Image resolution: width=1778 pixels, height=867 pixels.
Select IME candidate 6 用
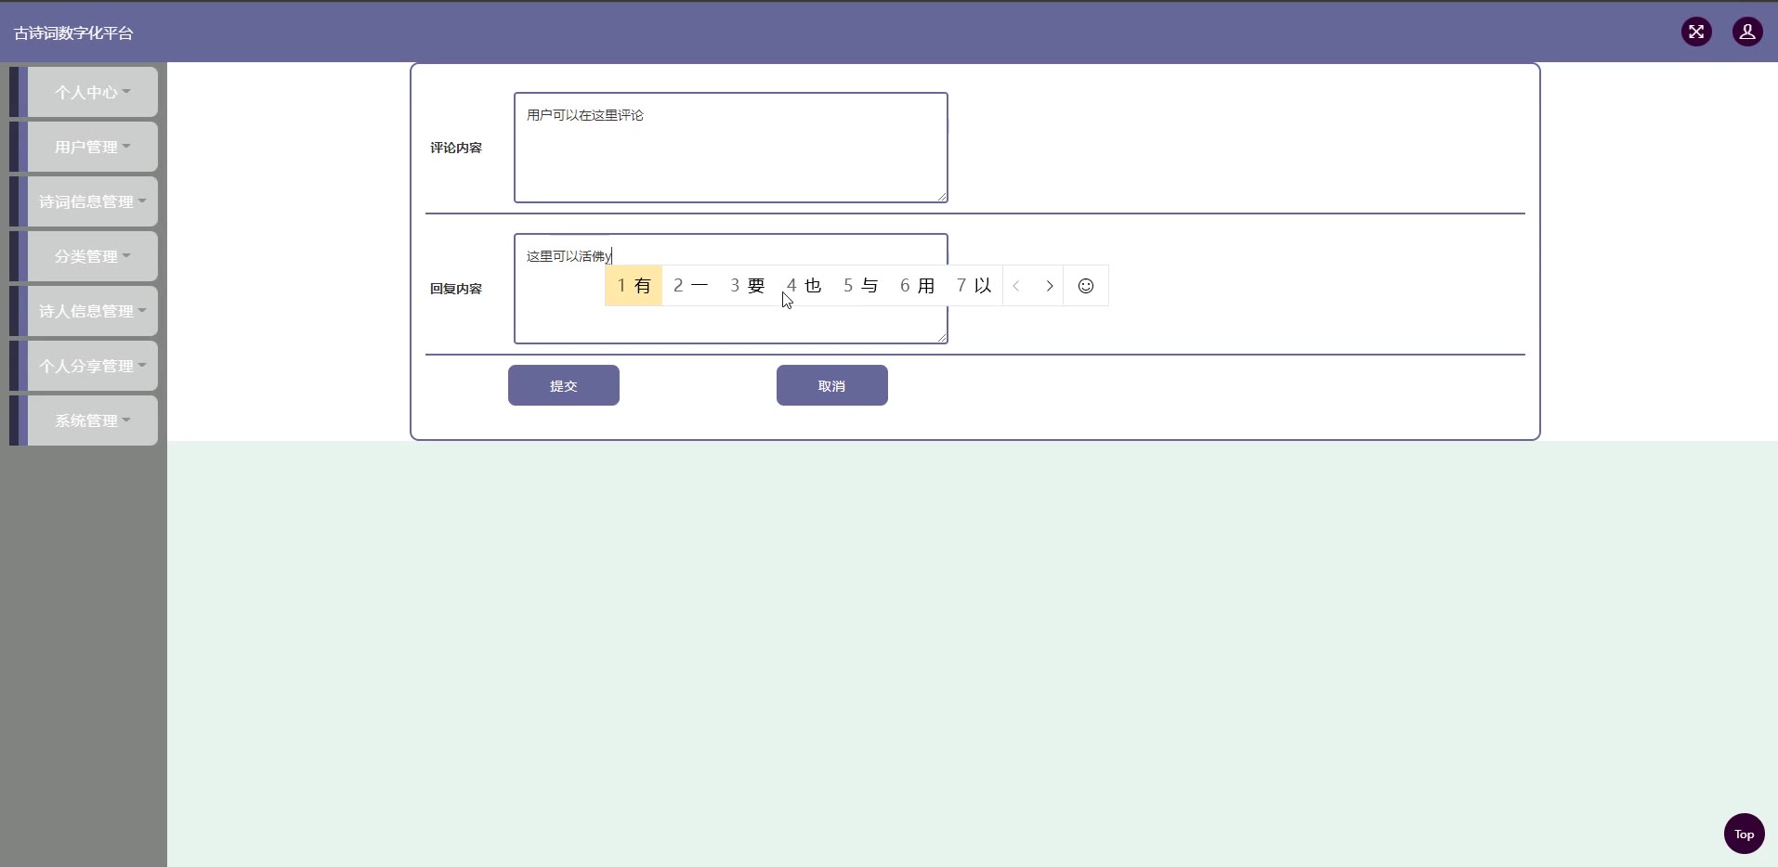[918, 286]
